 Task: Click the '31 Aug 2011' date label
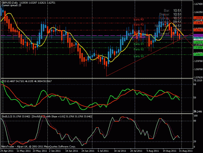tap(186, 151)
